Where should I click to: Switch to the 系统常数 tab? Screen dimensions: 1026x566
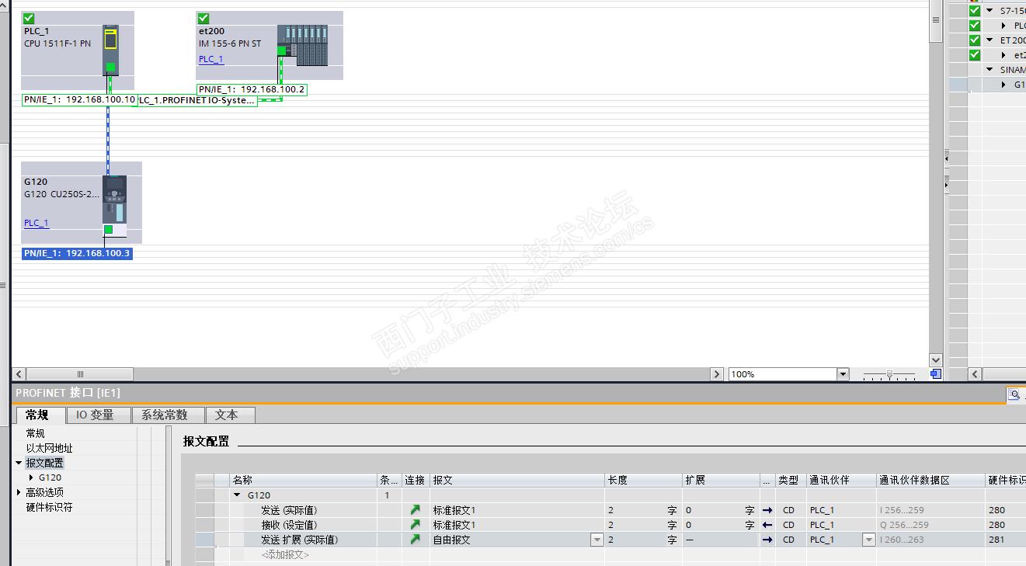(169, 415)
